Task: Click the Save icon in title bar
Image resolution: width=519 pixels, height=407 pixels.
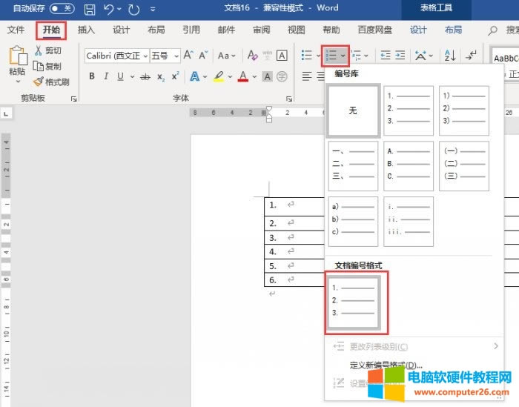Action: (90, 10)
